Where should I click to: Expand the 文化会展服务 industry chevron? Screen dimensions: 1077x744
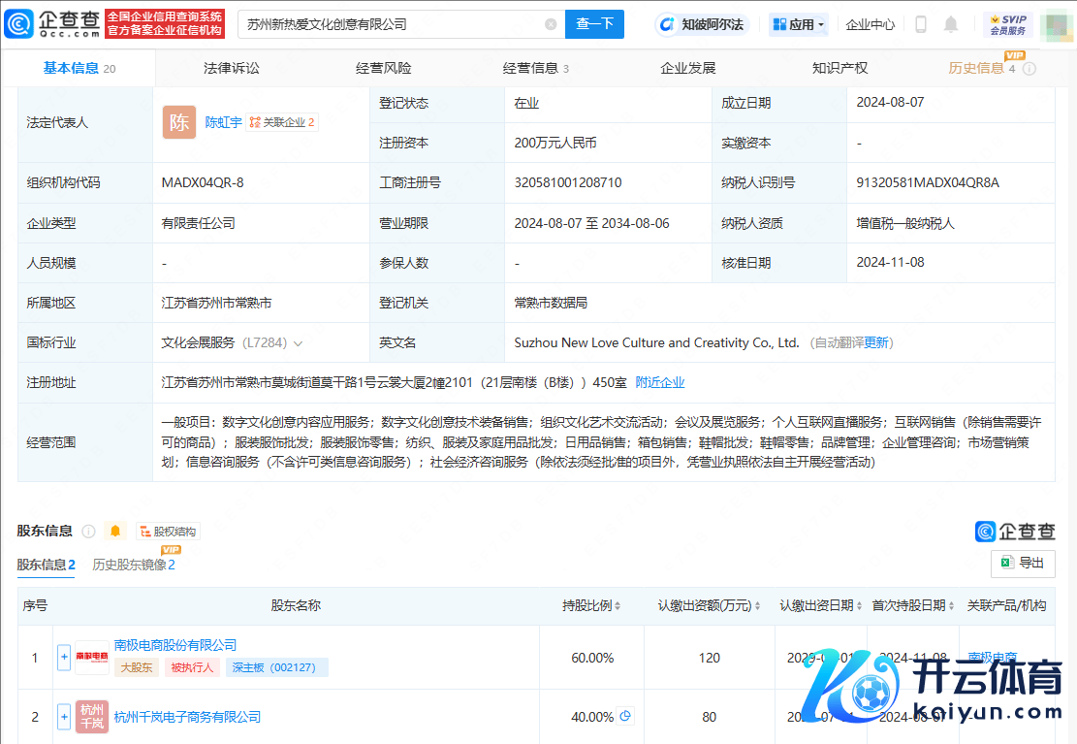298,343
